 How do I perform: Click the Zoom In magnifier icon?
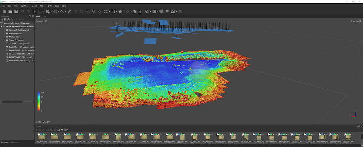(88, 11)
